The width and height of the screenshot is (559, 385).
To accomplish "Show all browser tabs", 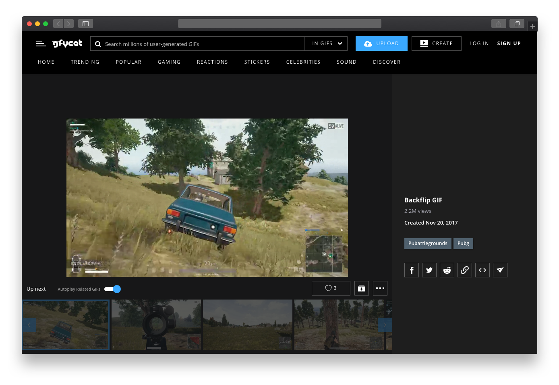I will (517, 24).
